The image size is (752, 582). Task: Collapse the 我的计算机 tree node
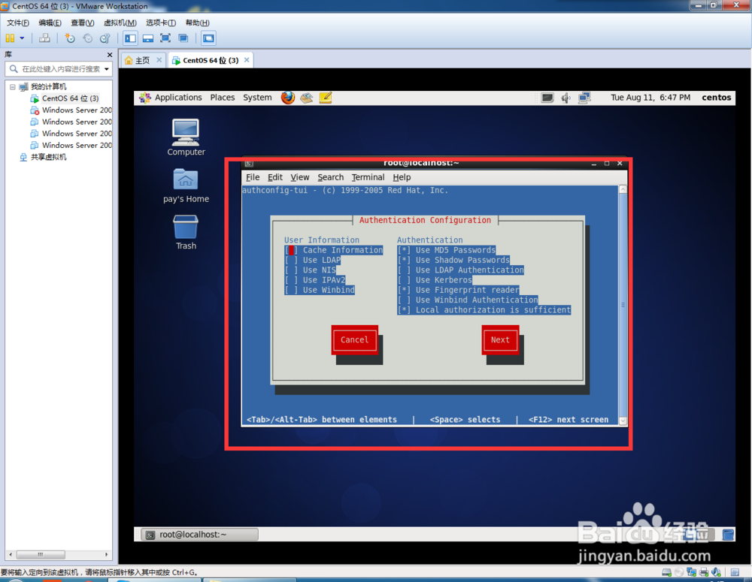coord(13,86)
